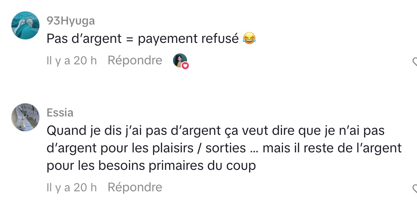The height and width of the screenshot is (204, 417).
Task: Open 93Hyuga's sneaker profile picture
Action: tap(25, 25)
